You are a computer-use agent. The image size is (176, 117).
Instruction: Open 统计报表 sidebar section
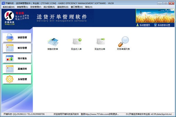coord(16,58)
